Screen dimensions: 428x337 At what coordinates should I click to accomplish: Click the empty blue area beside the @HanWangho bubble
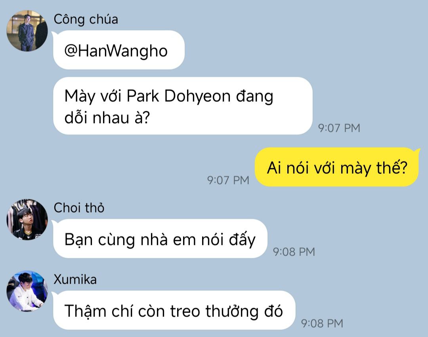(300, 50)
